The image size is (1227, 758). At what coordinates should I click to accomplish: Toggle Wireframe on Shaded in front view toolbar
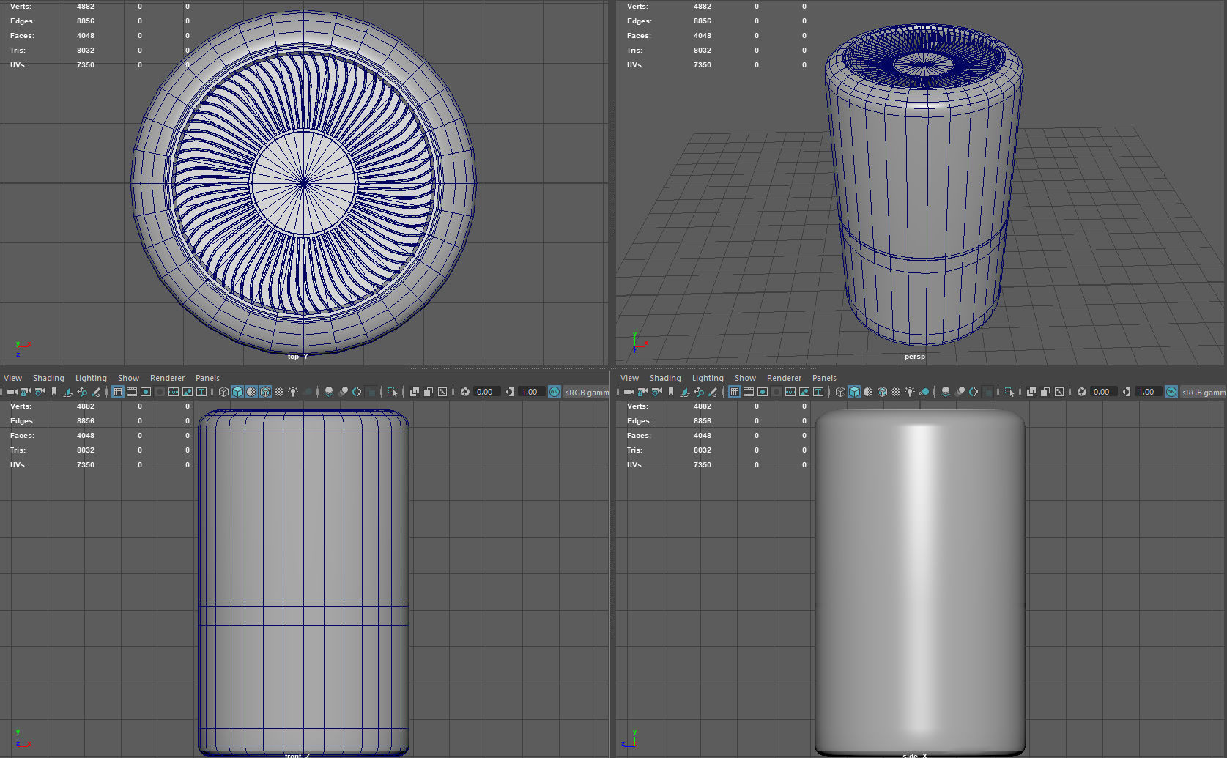click(265, 392)
